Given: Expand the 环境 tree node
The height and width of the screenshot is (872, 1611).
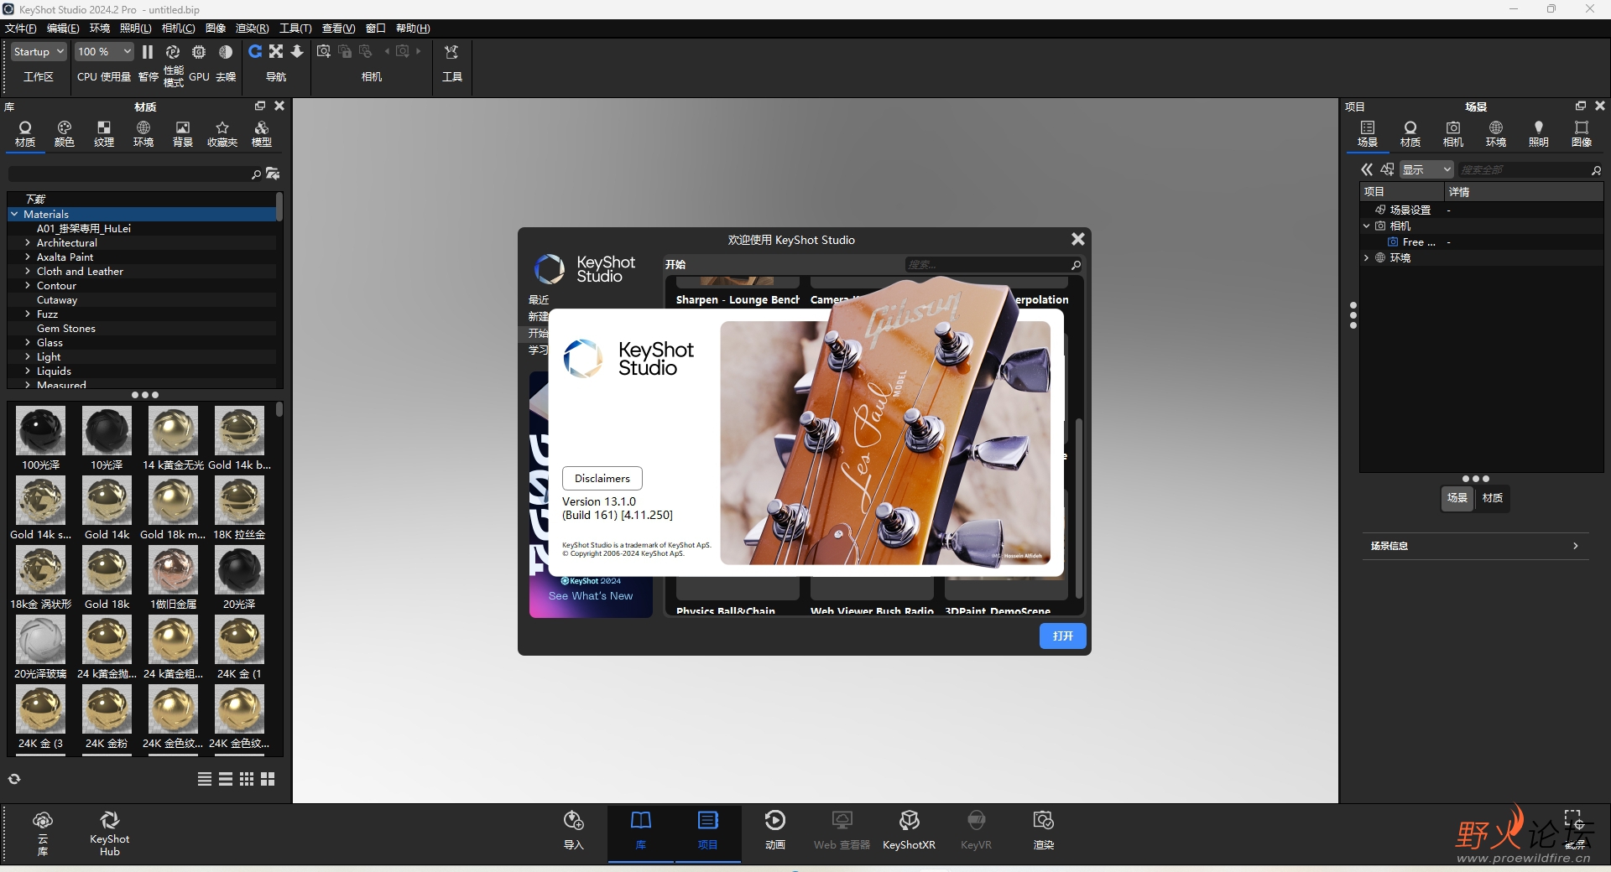Looking at the screenshot, I should tap(1367, 258).
